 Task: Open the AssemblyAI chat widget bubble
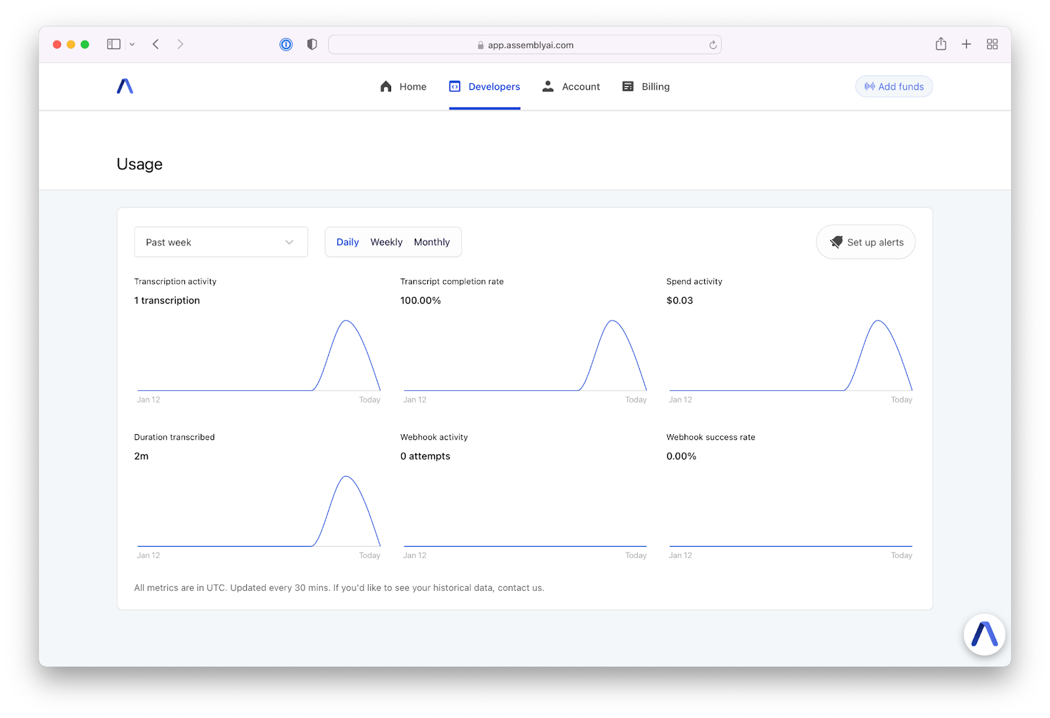984,634
